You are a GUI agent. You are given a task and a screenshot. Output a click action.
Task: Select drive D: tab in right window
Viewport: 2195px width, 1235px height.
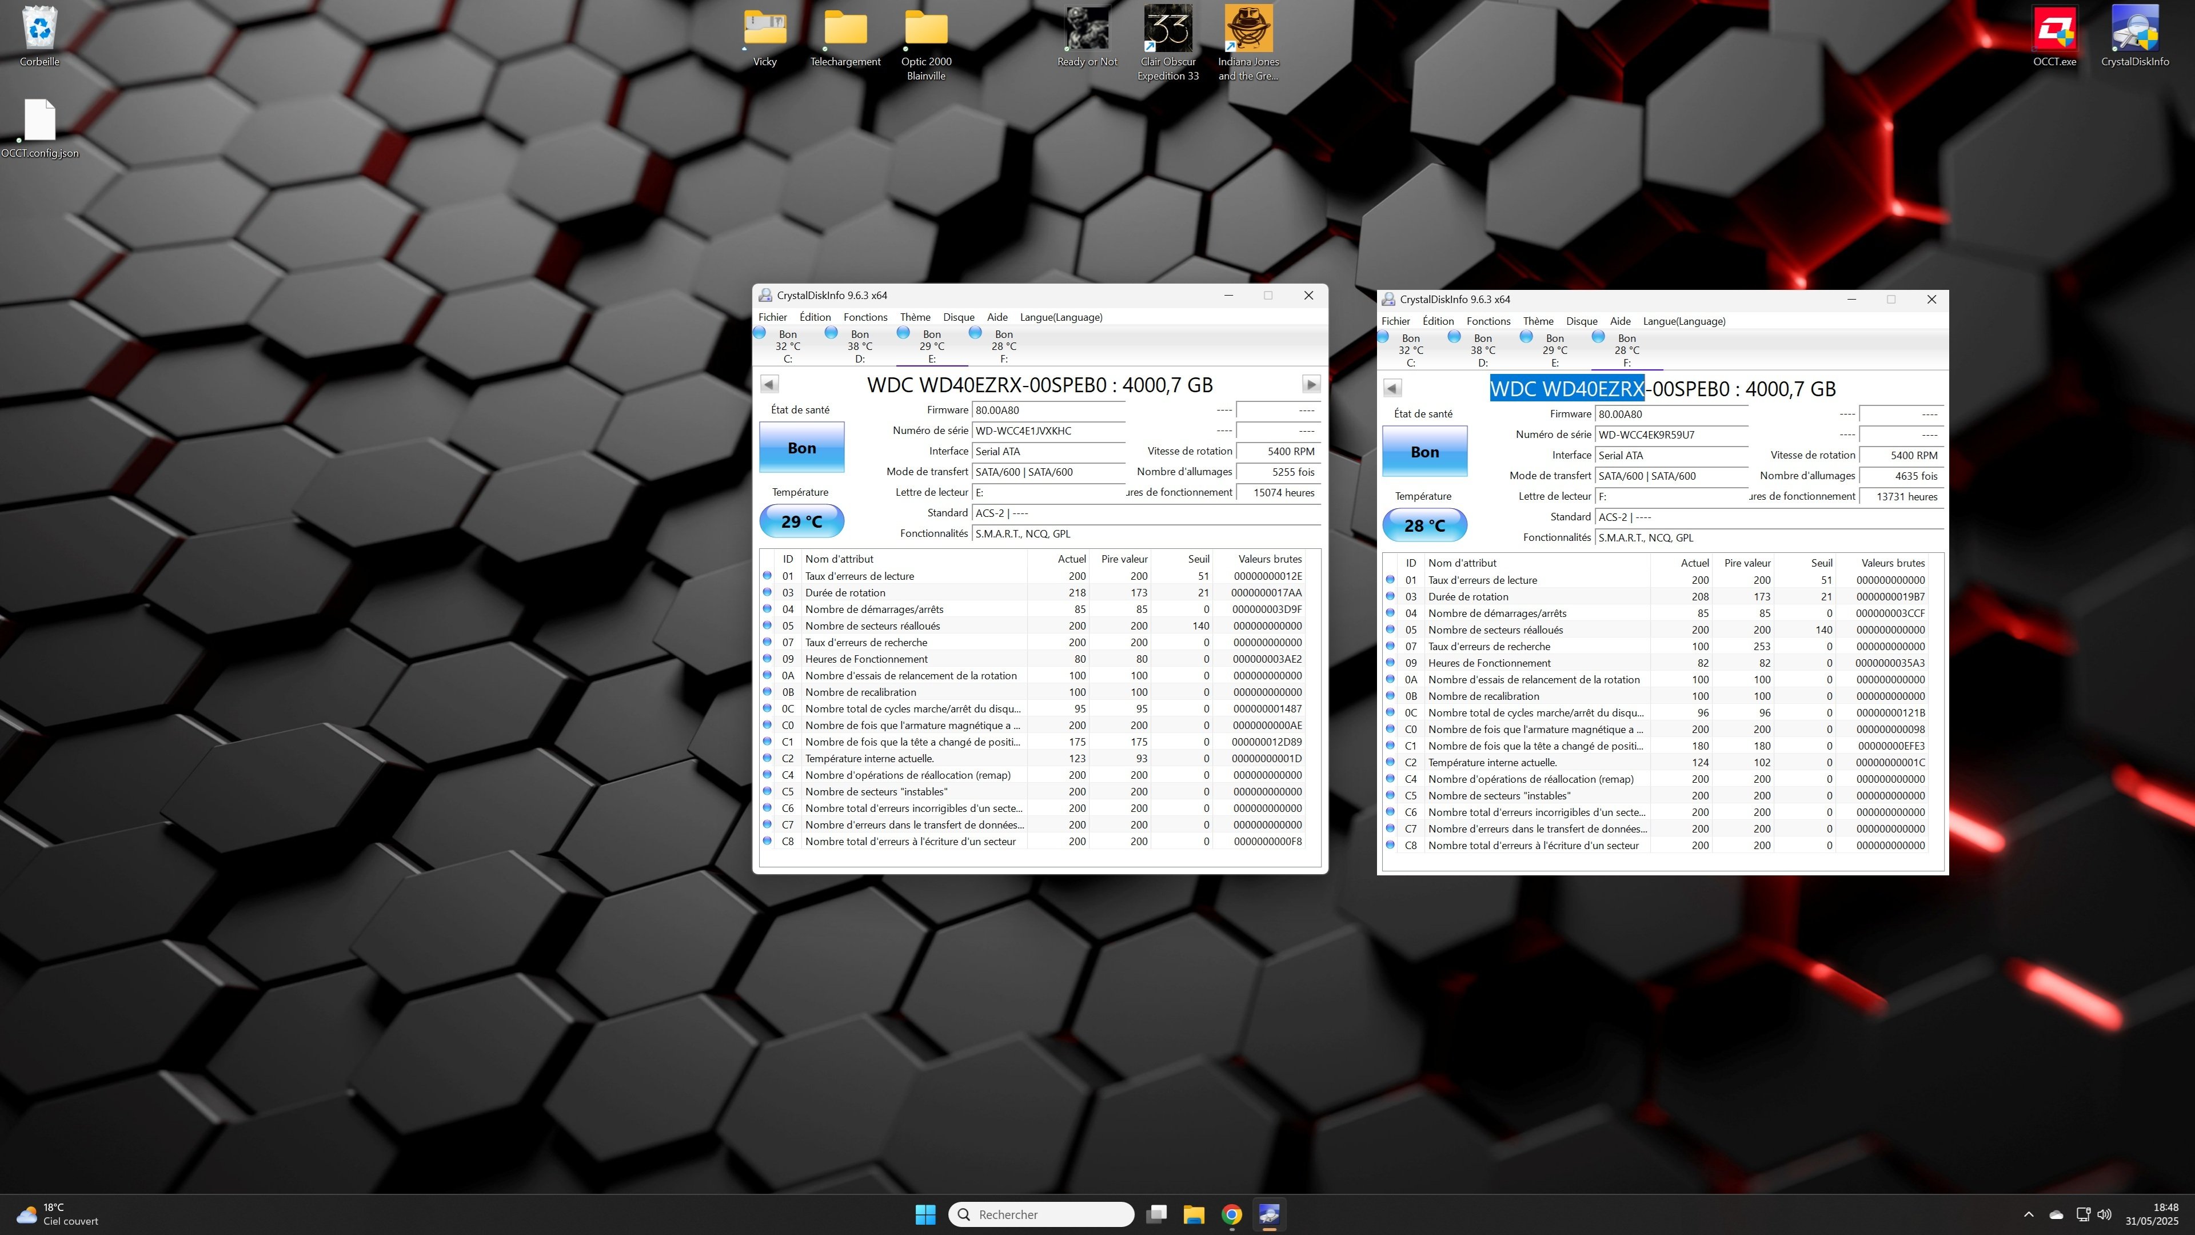pyautogui.click(x=1483, y=350)
